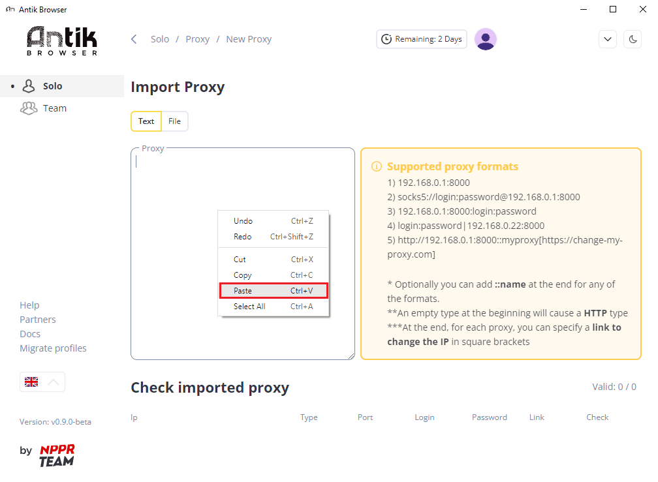Click Undo in the context menu

273,221
